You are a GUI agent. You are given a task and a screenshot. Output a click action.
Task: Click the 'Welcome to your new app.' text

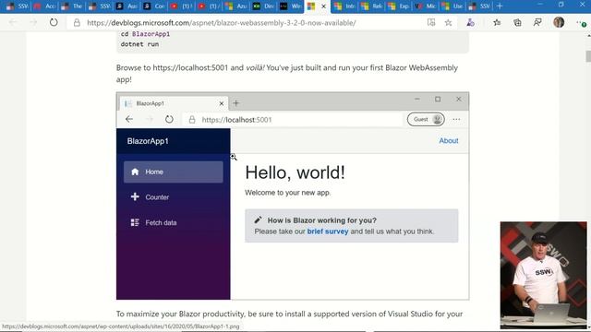pyautogui.click(x=287, y=193)
